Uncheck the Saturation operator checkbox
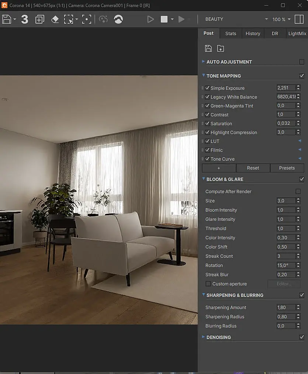 click(x=207, y=123)
